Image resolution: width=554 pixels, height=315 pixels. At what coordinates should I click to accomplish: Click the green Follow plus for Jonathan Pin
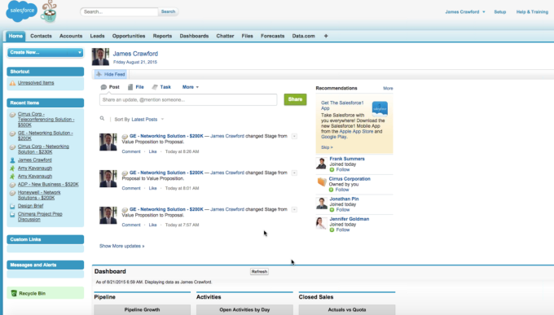click(x=332, y=210)
